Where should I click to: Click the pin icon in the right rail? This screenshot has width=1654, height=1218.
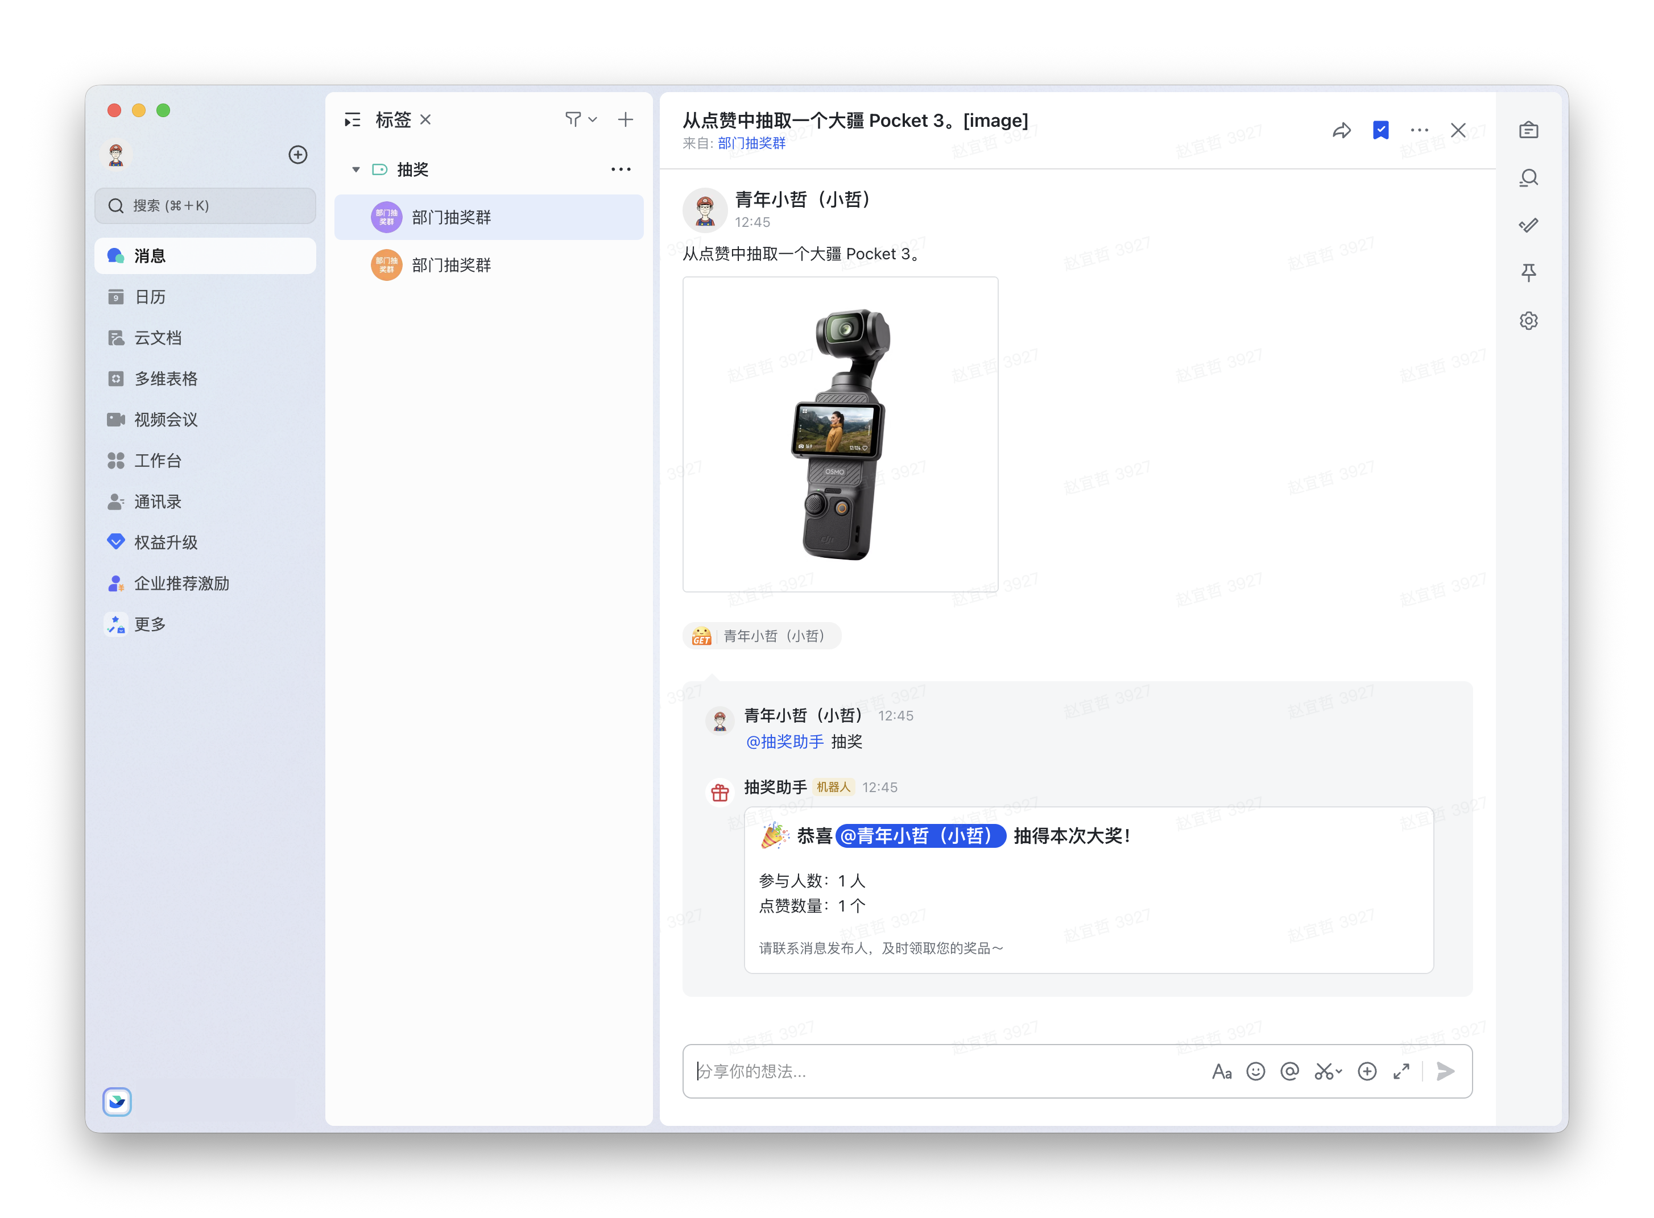(x=1529, y=273)
